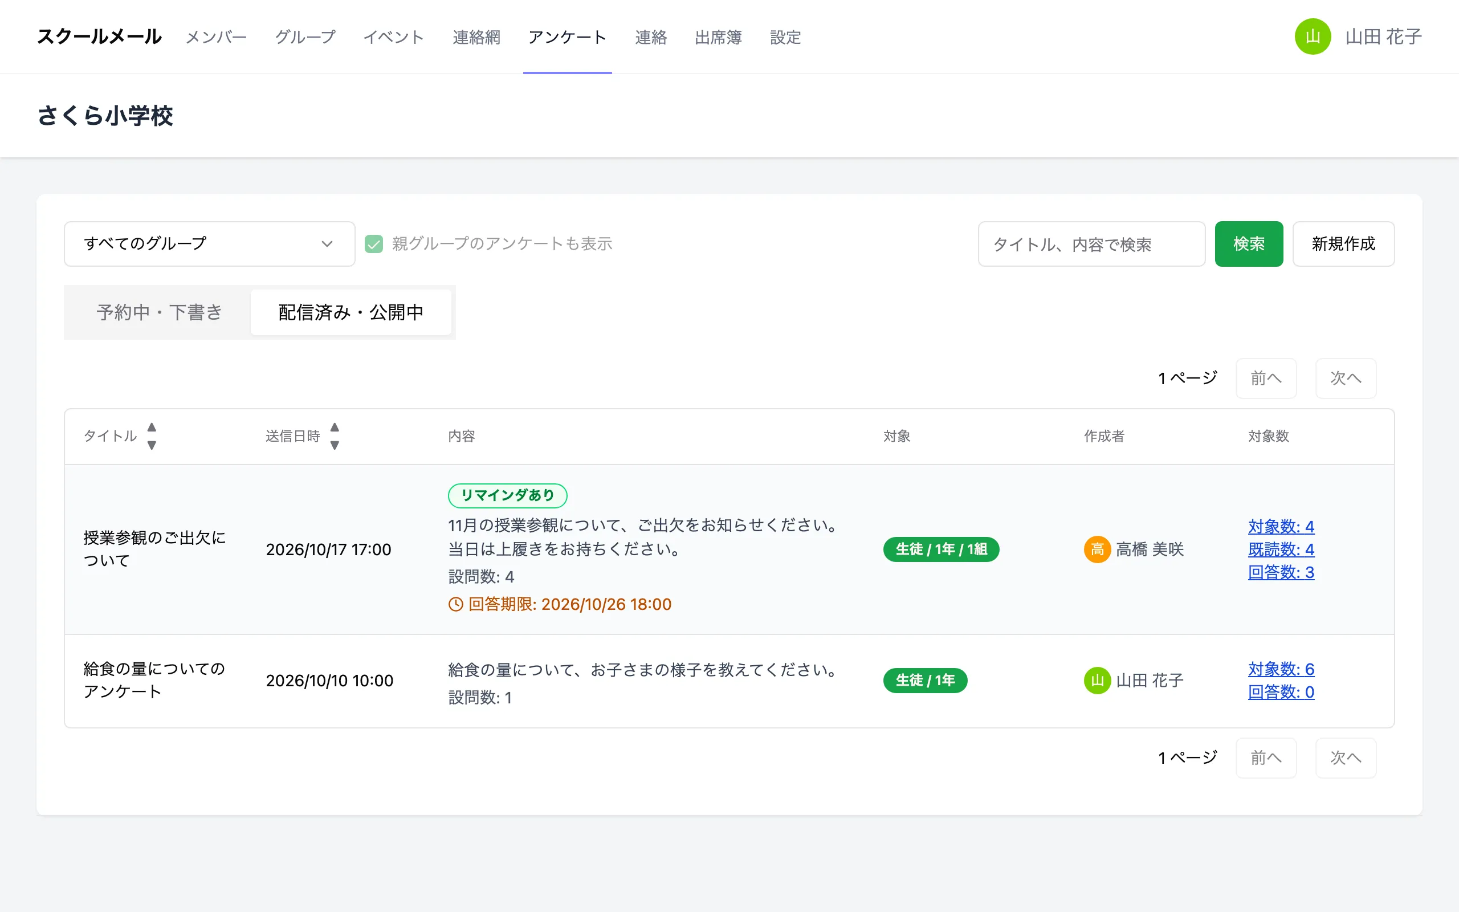Viewport: 1459px width, 912px height.
Task: Click the 生徒 / 1年 / 1組 badge
Action: tap(941, 549)
